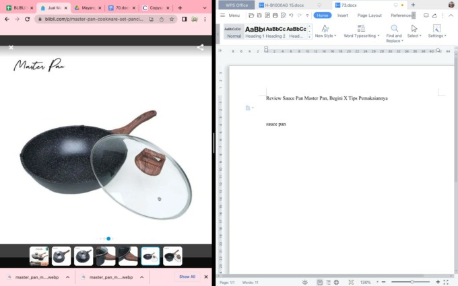Close the product image viewer with X

(11, 47)
